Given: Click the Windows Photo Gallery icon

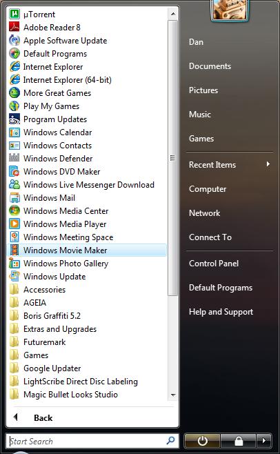Looking at the screenshot, I should 14,263.
